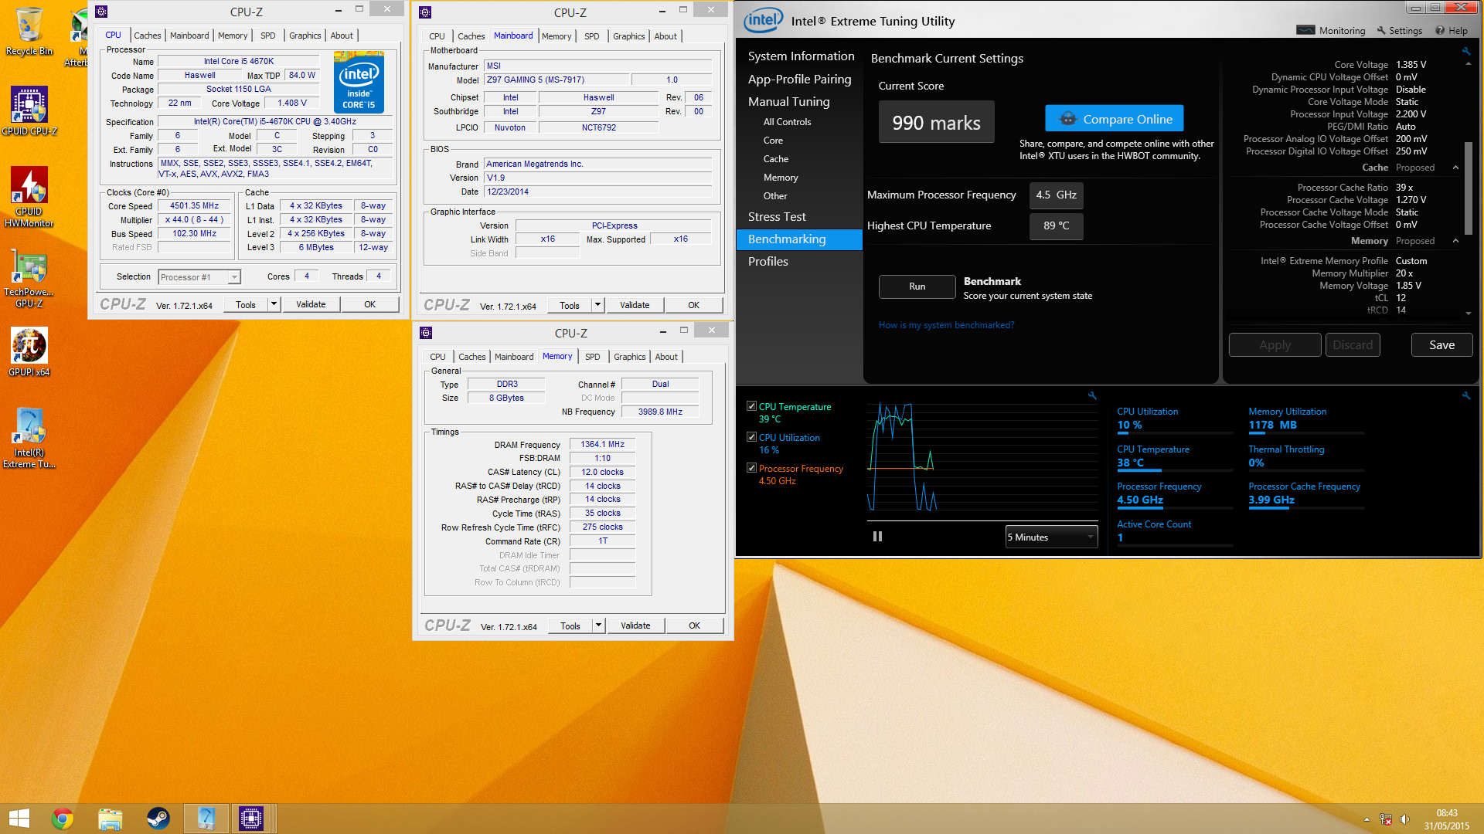Open XTU Settings wrench icon
The height and width of the screenshot is (834, 1484).
1381,30
